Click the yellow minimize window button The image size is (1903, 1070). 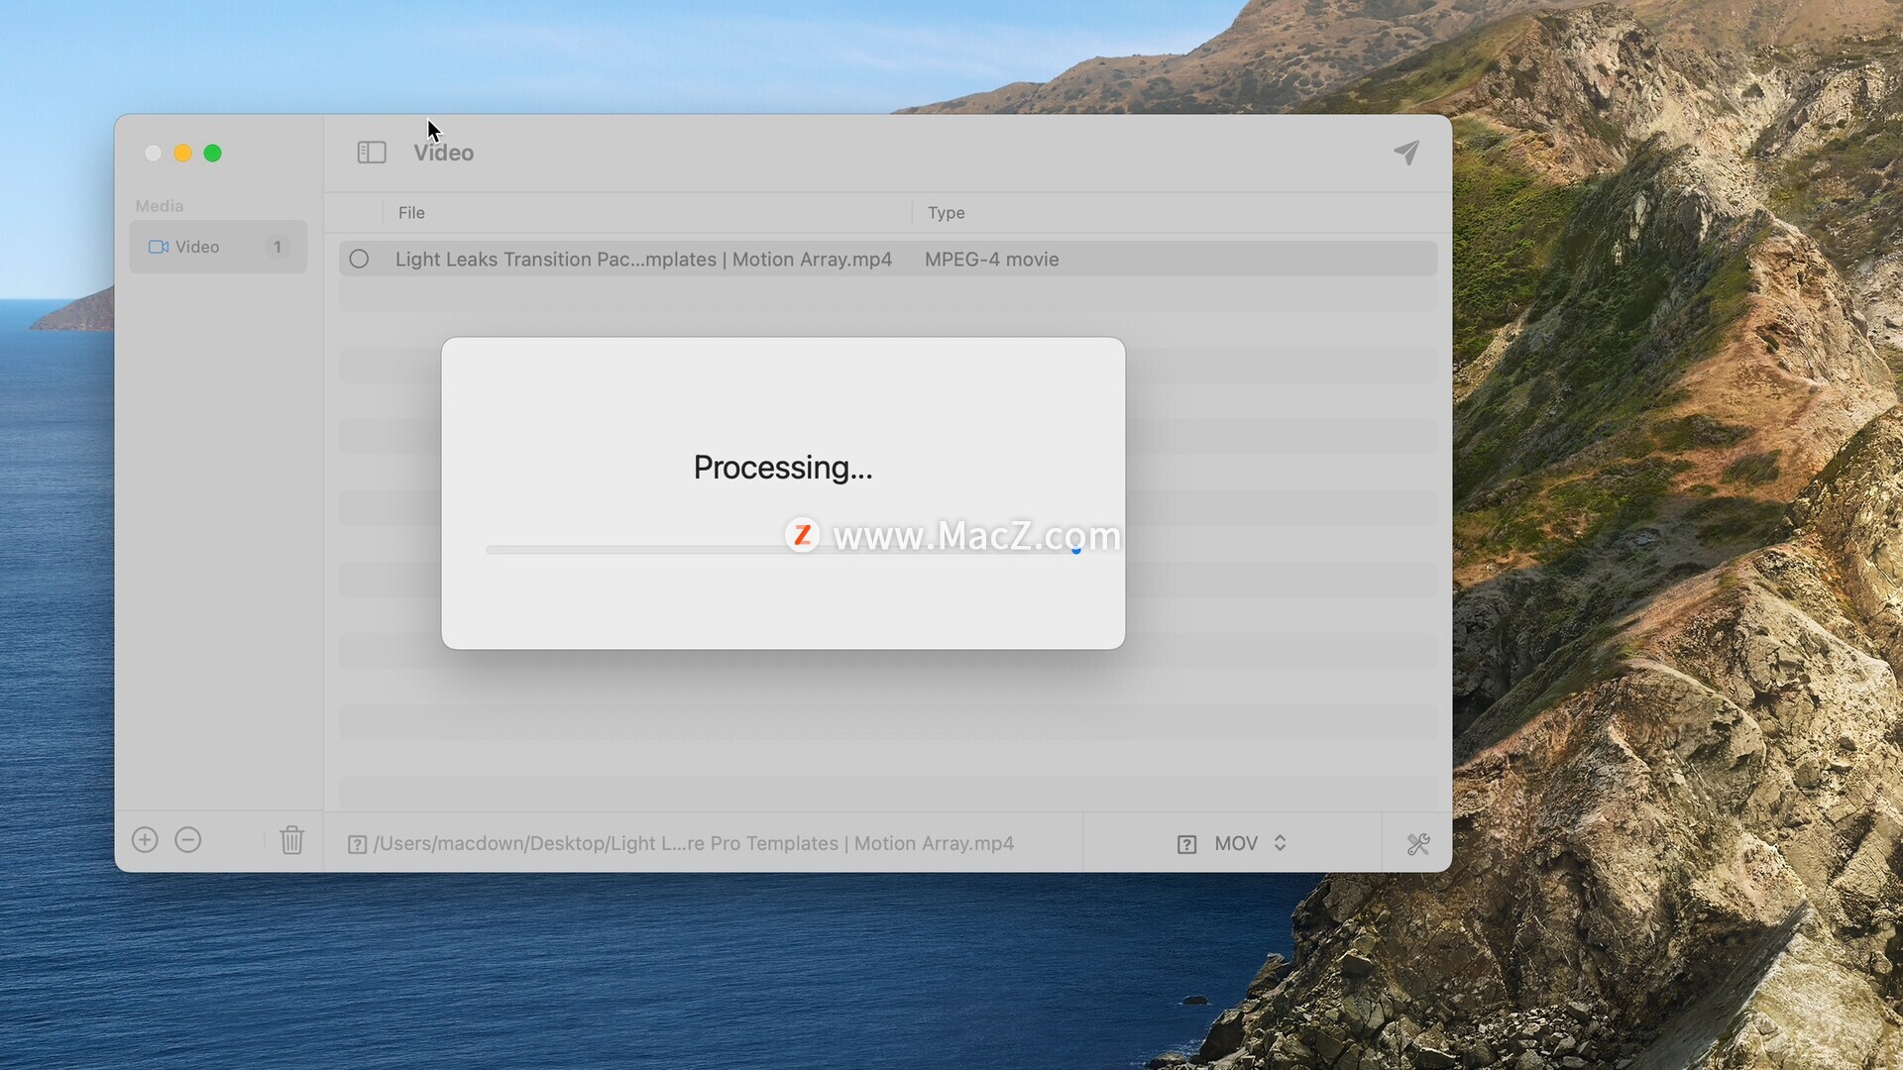click(182, 153)
